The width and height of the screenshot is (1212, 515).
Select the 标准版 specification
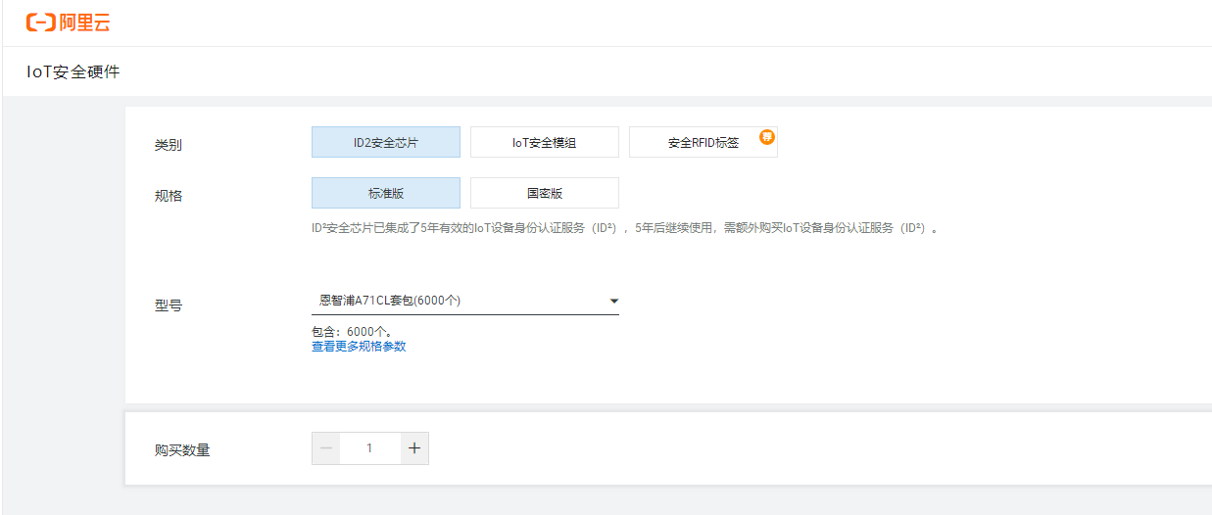point(386,193)
